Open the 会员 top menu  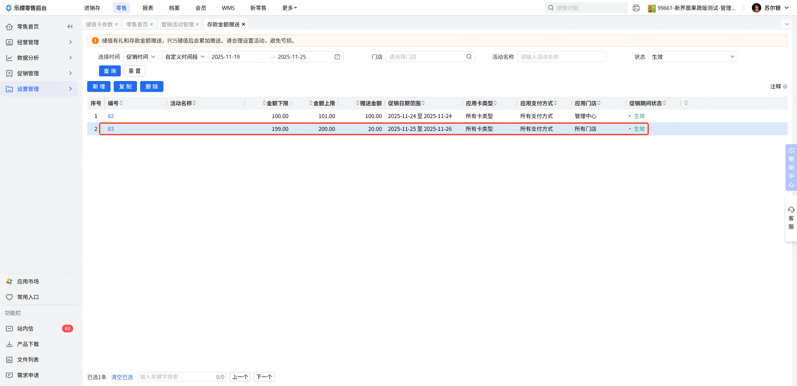click(200, 8)
